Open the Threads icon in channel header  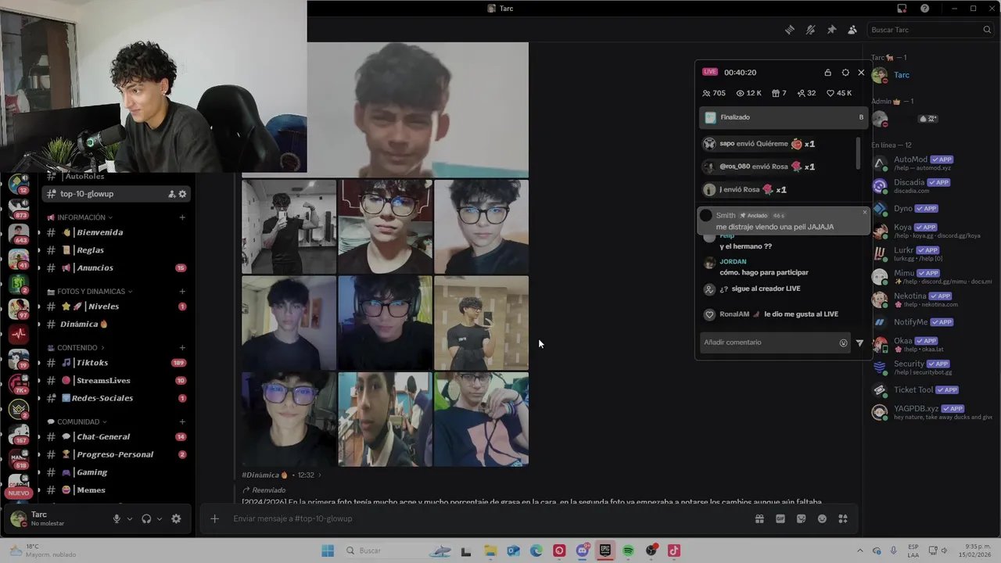(x=790, y=30)
